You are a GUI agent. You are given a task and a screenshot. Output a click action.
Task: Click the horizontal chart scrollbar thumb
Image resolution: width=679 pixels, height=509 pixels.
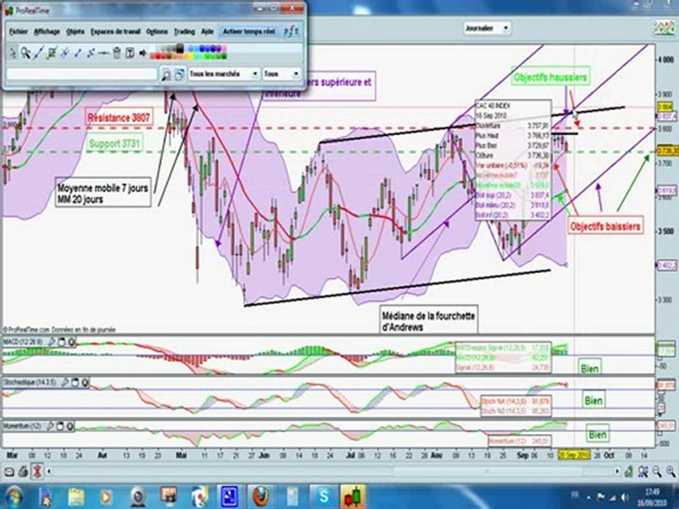487,471
